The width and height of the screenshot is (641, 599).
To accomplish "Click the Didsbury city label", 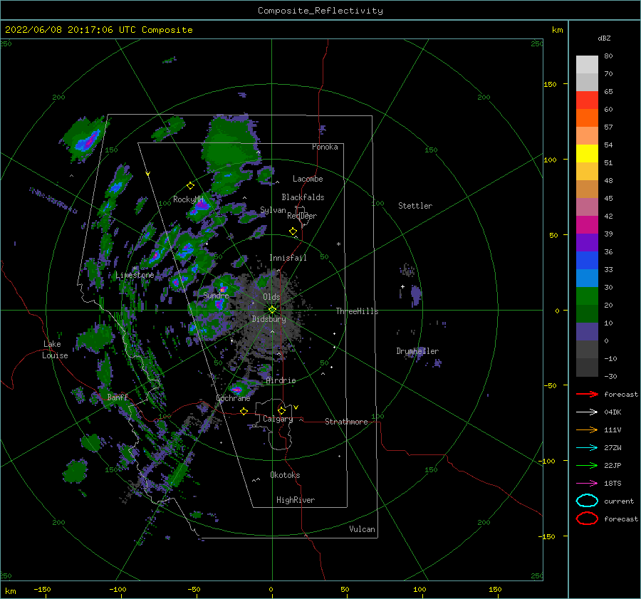I will [x=269, y=319].
